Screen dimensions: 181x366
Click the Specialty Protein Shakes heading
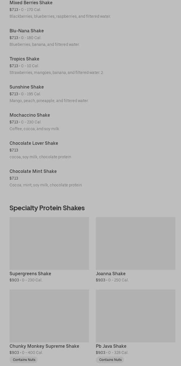pos(47,208)
